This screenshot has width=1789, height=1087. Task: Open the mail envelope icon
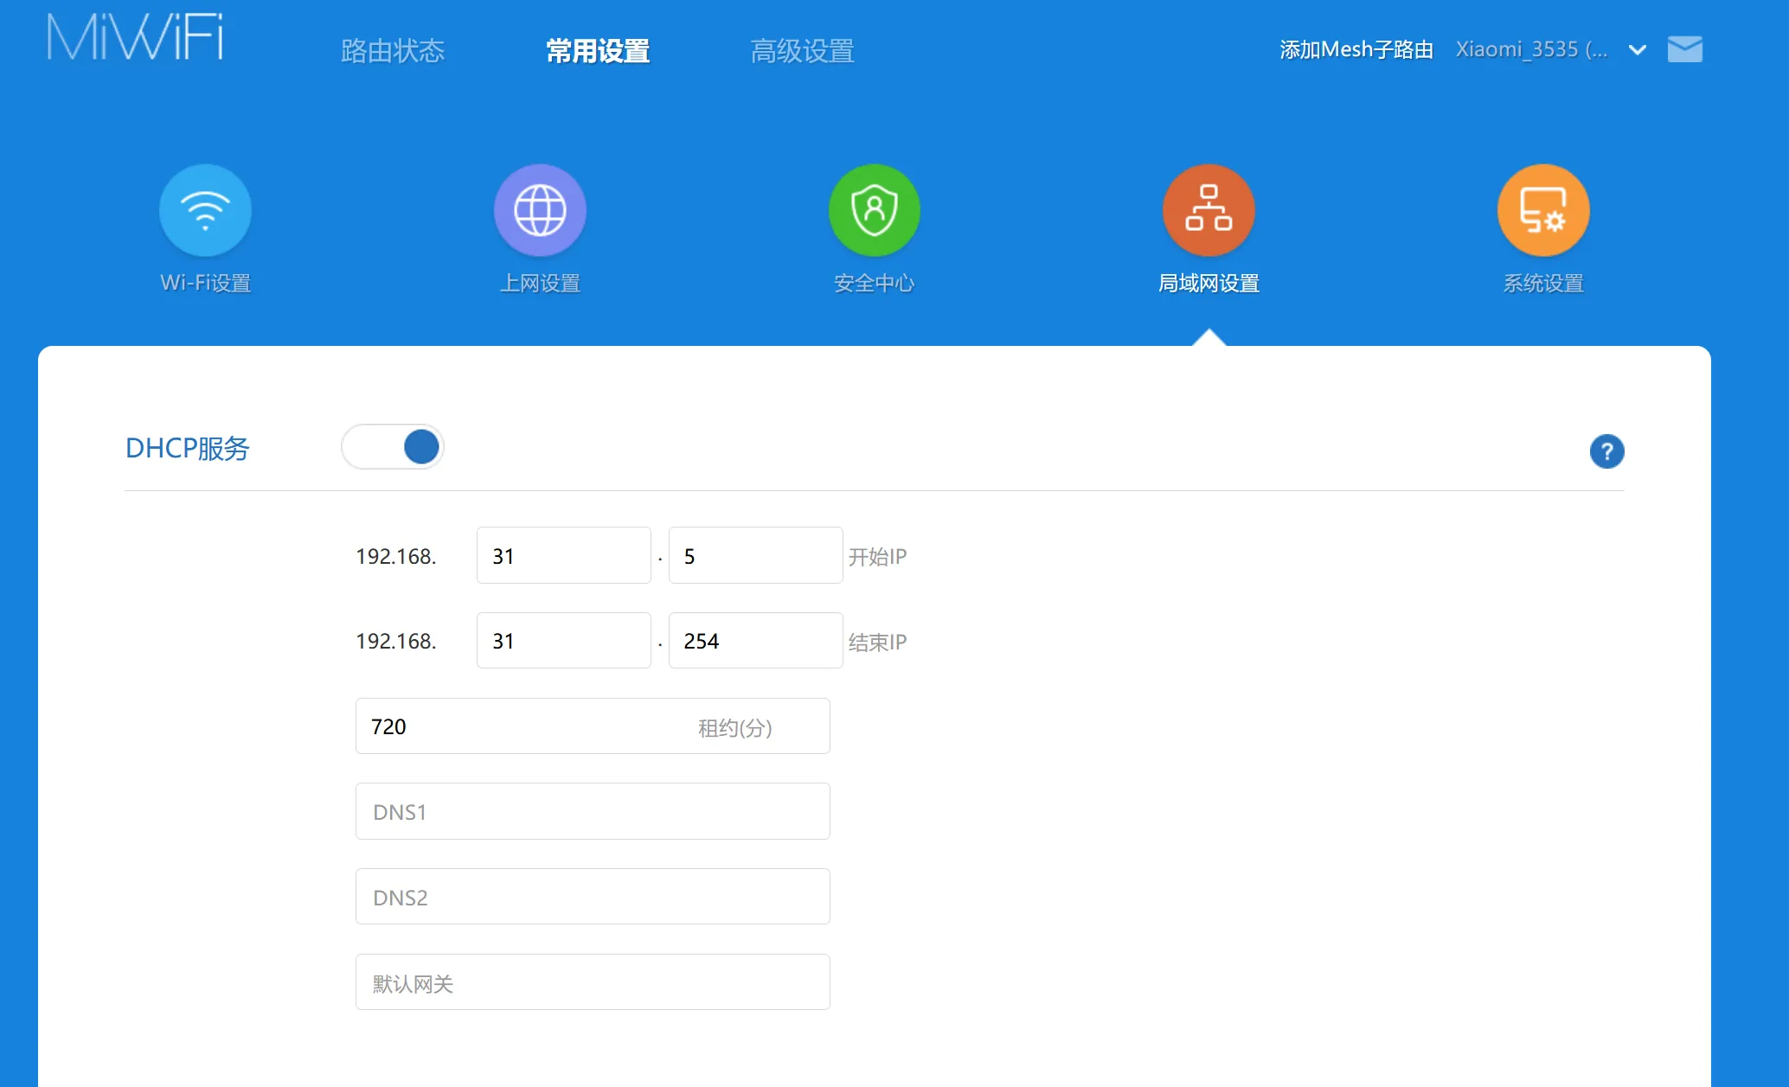(x=1685, y=49)
